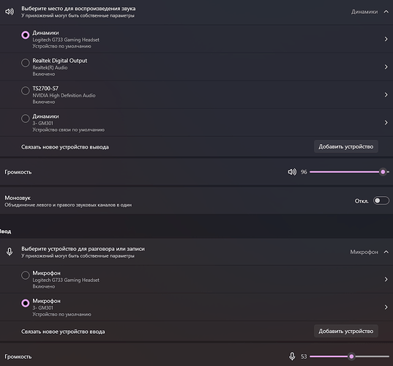Select Logitech G733 microphone radio button
The height and width of the screenshot is (366, 393).
[x=26, y=275]
